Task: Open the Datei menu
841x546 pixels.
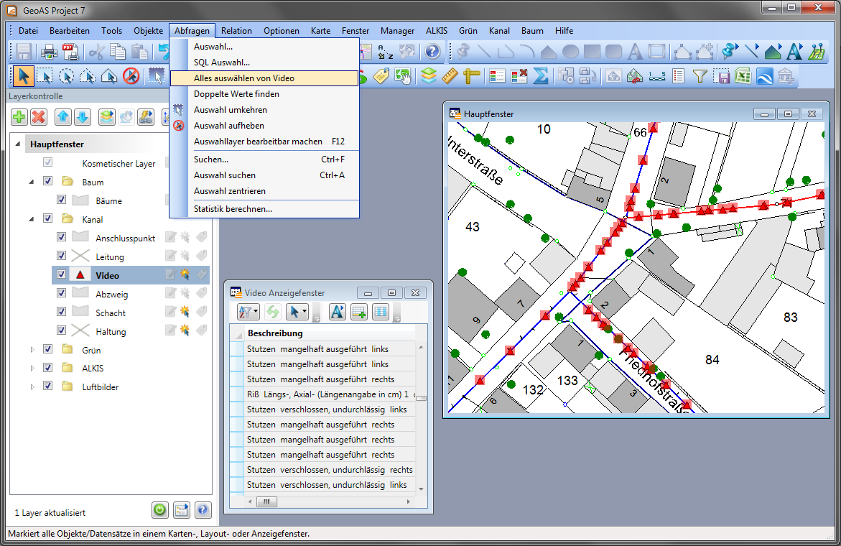Action: pyautogui.click(x=28, y=31)
